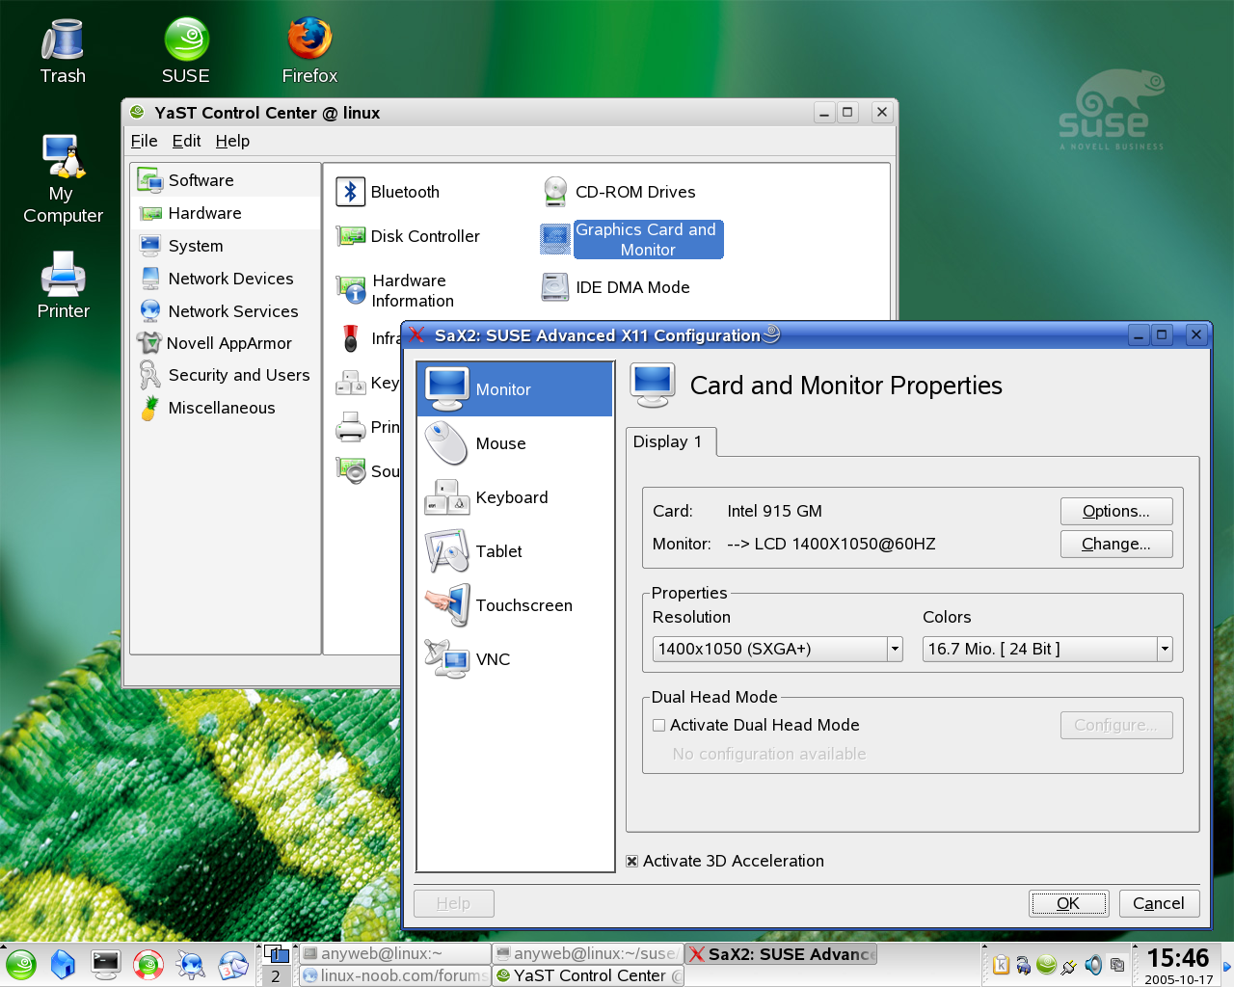Open the Disk Controller module

click(x=408, y=236)
